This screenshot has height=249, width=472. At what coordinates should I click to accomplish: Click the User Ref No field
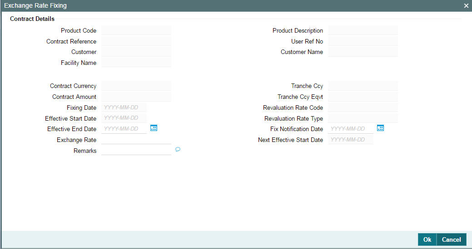[363, 41]
